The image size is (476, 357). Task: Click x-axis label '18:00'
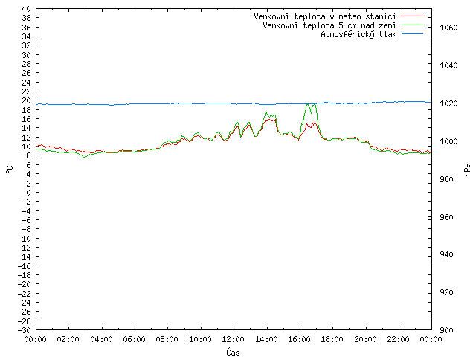pos(332,339)
